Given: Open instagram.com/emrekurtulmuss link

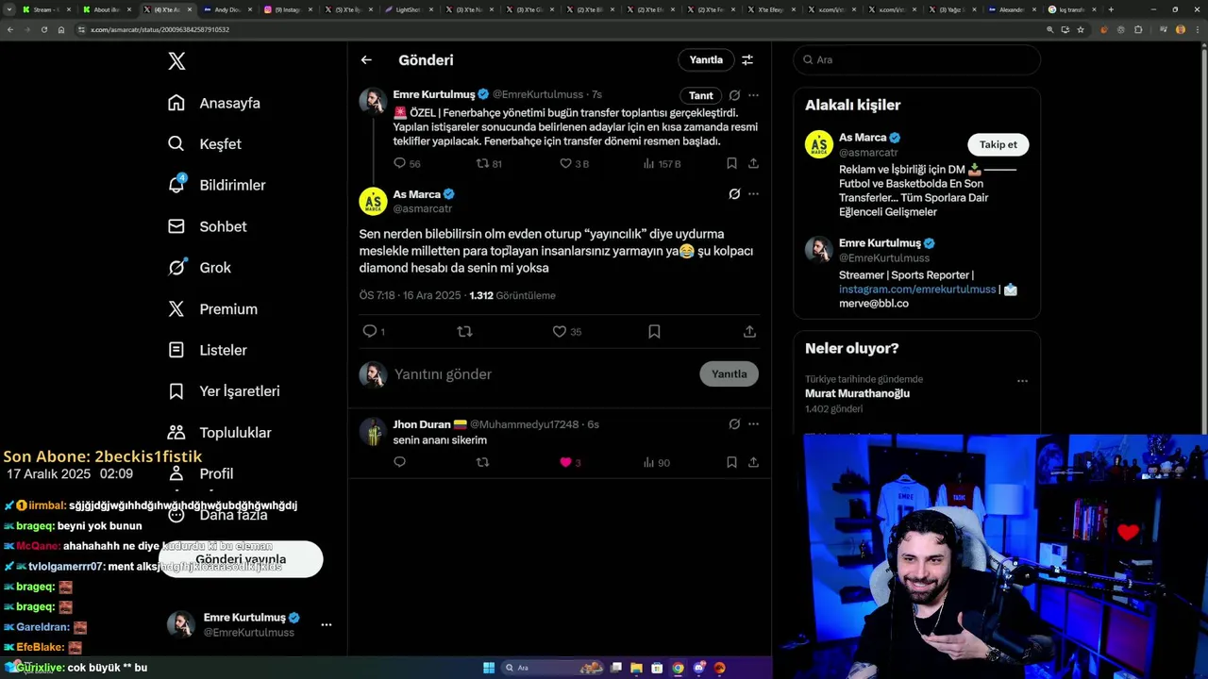Looking at the screenshot, I should coord(917,290).
